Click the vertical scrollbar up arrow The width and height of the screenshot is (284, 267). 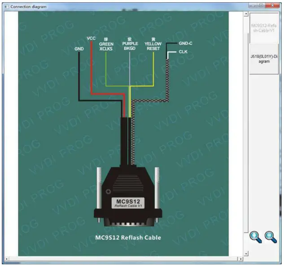tap(246, 14)
